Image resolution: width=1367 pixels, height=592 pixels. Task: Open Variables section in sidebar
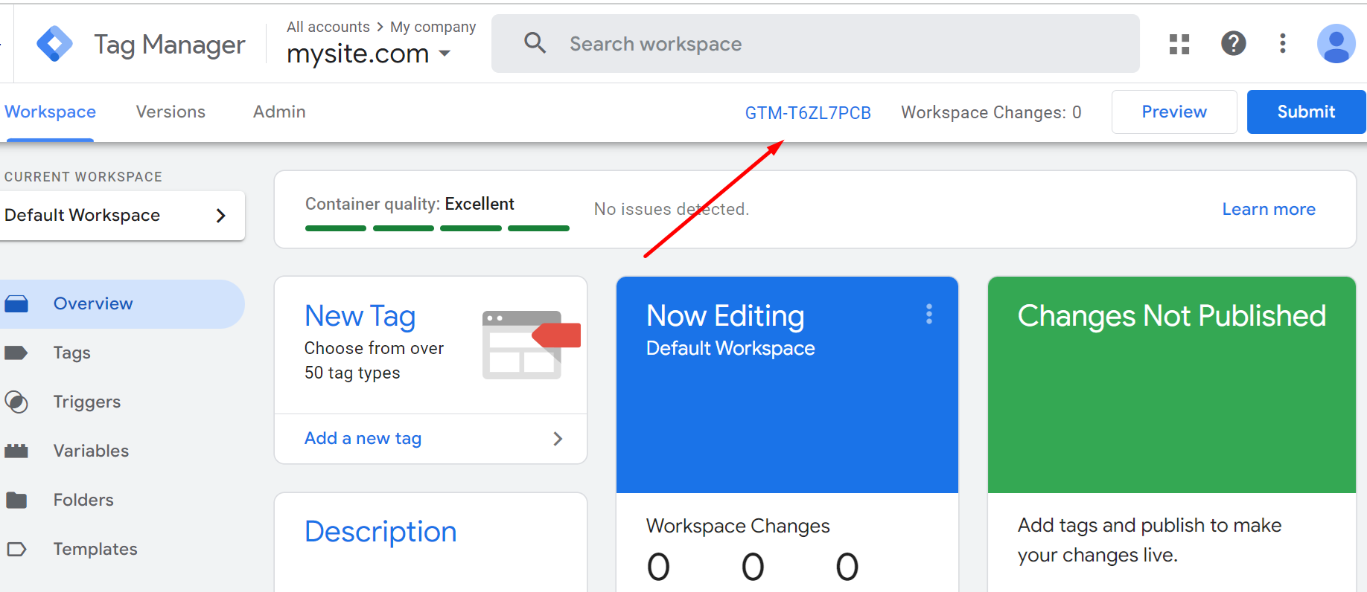91,451
